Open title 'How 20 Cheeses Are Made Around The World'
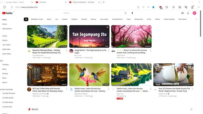 tap(174, 90)
